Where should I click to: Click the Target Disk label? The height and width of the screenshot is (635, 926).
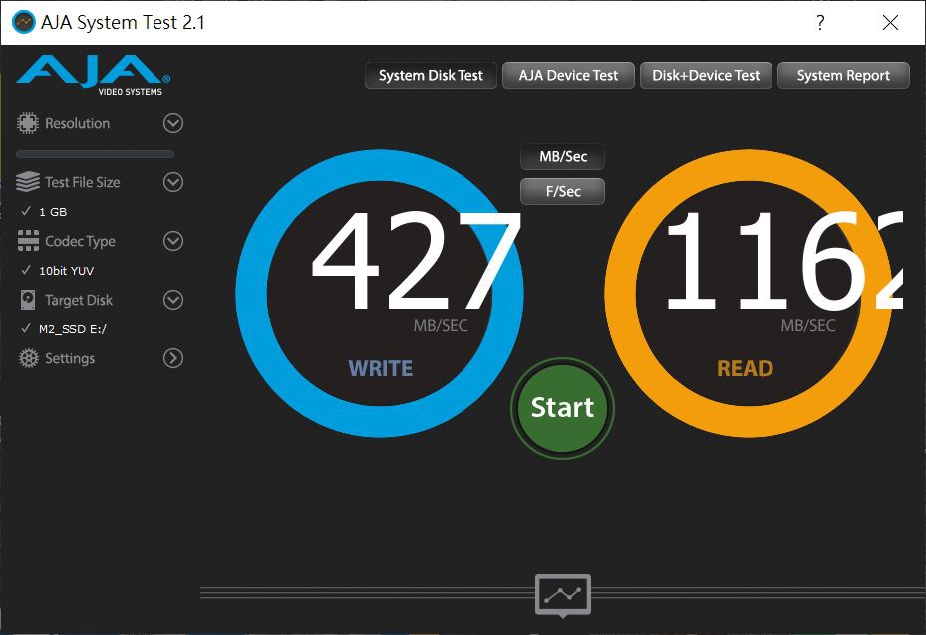79,300
